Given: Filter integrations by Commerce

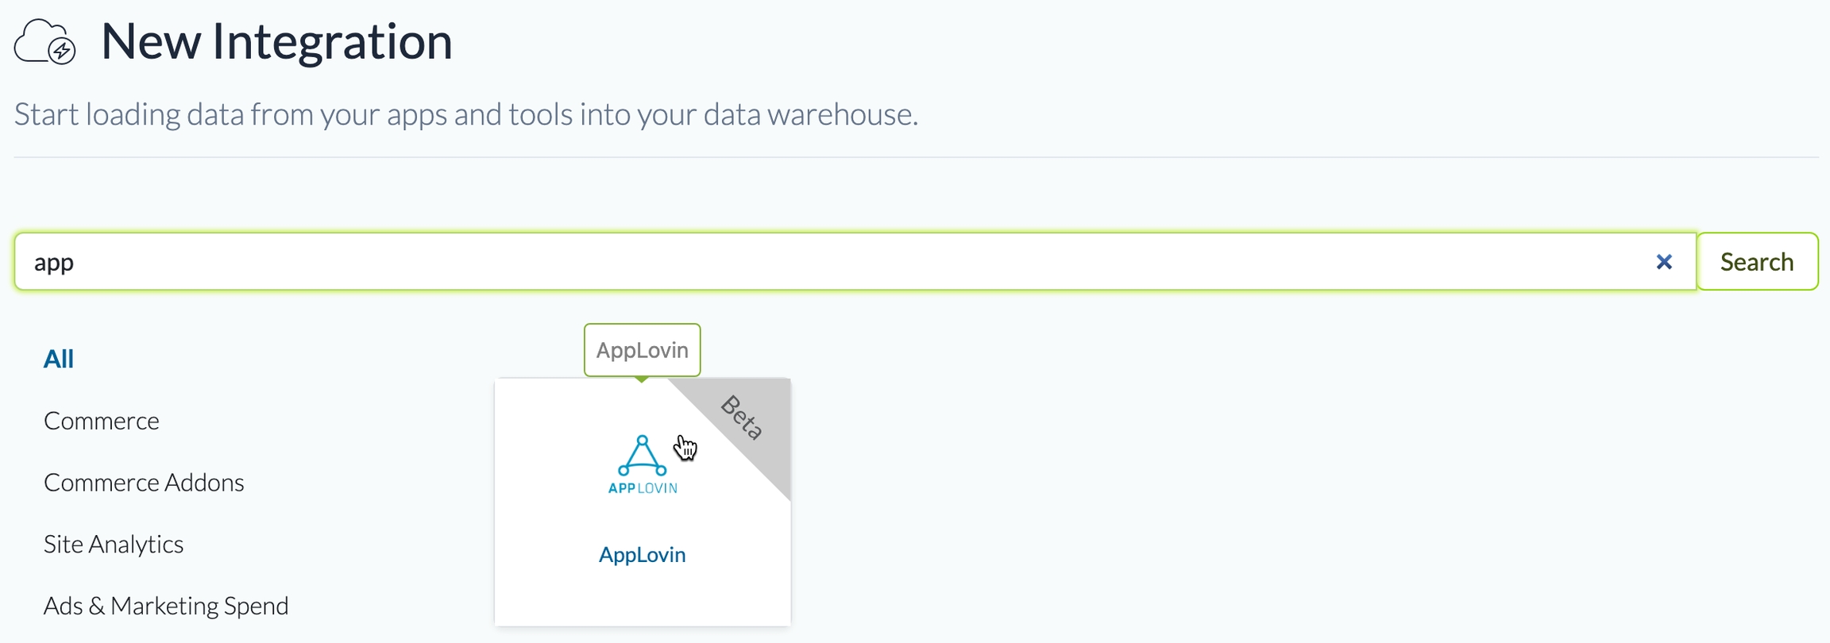Looking at the screenshot, I should click(x=102, y=421).
